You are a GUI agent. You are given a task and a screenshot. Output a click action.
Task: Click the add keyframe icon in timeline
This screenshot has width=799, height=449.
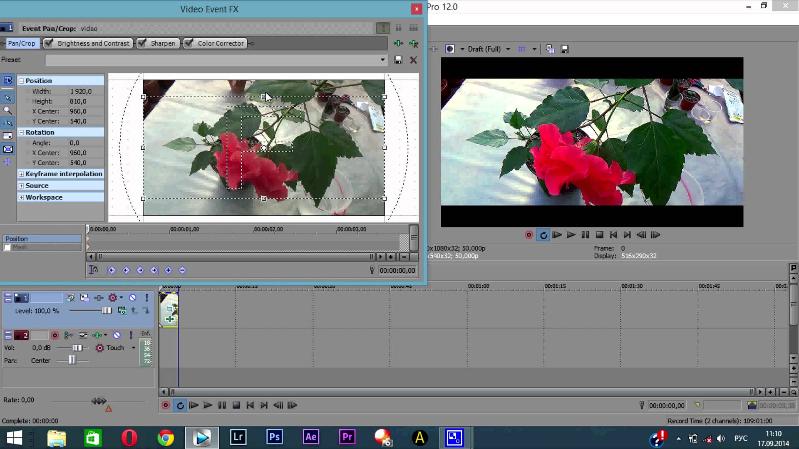tap(169, 270)
